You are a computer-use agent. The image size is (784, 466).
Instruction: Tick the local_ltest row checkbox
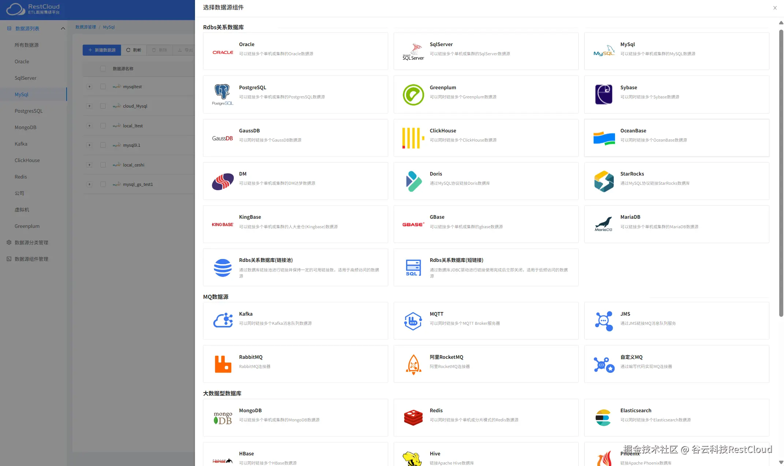click(x=103, y=126)
